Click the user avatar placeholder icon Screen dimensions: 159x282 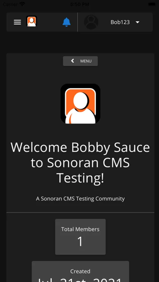tap(91, 22)
